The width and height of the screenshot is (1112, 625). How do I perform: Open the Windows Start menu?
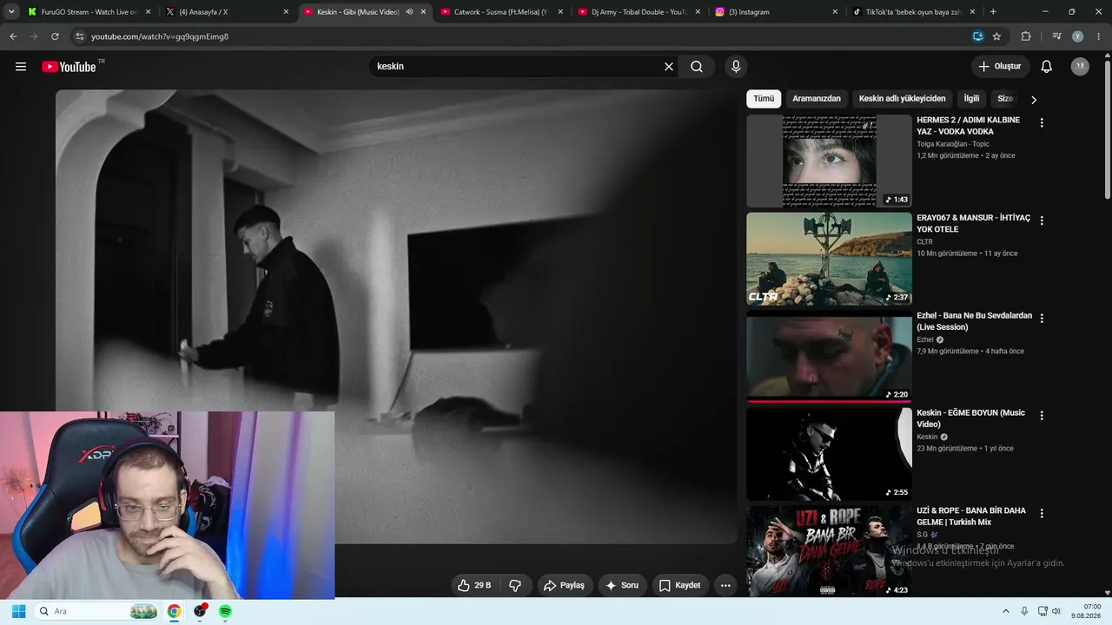point(18,611)
